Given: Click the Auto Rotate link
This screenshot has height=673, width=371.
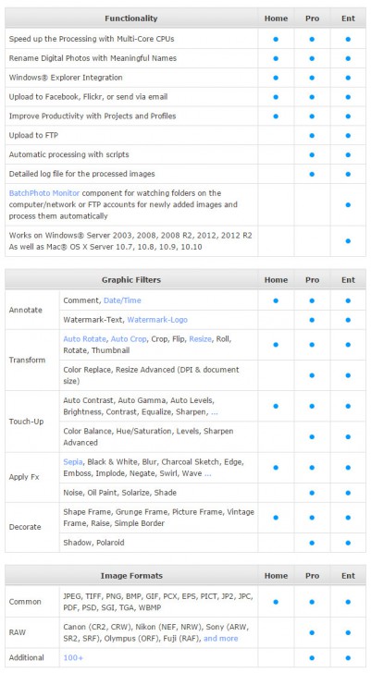Looking at the screenshot, I should tap(84, 339).
